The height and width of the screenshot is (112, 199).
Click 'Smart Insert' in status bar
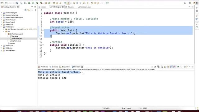tap(126, 108)
